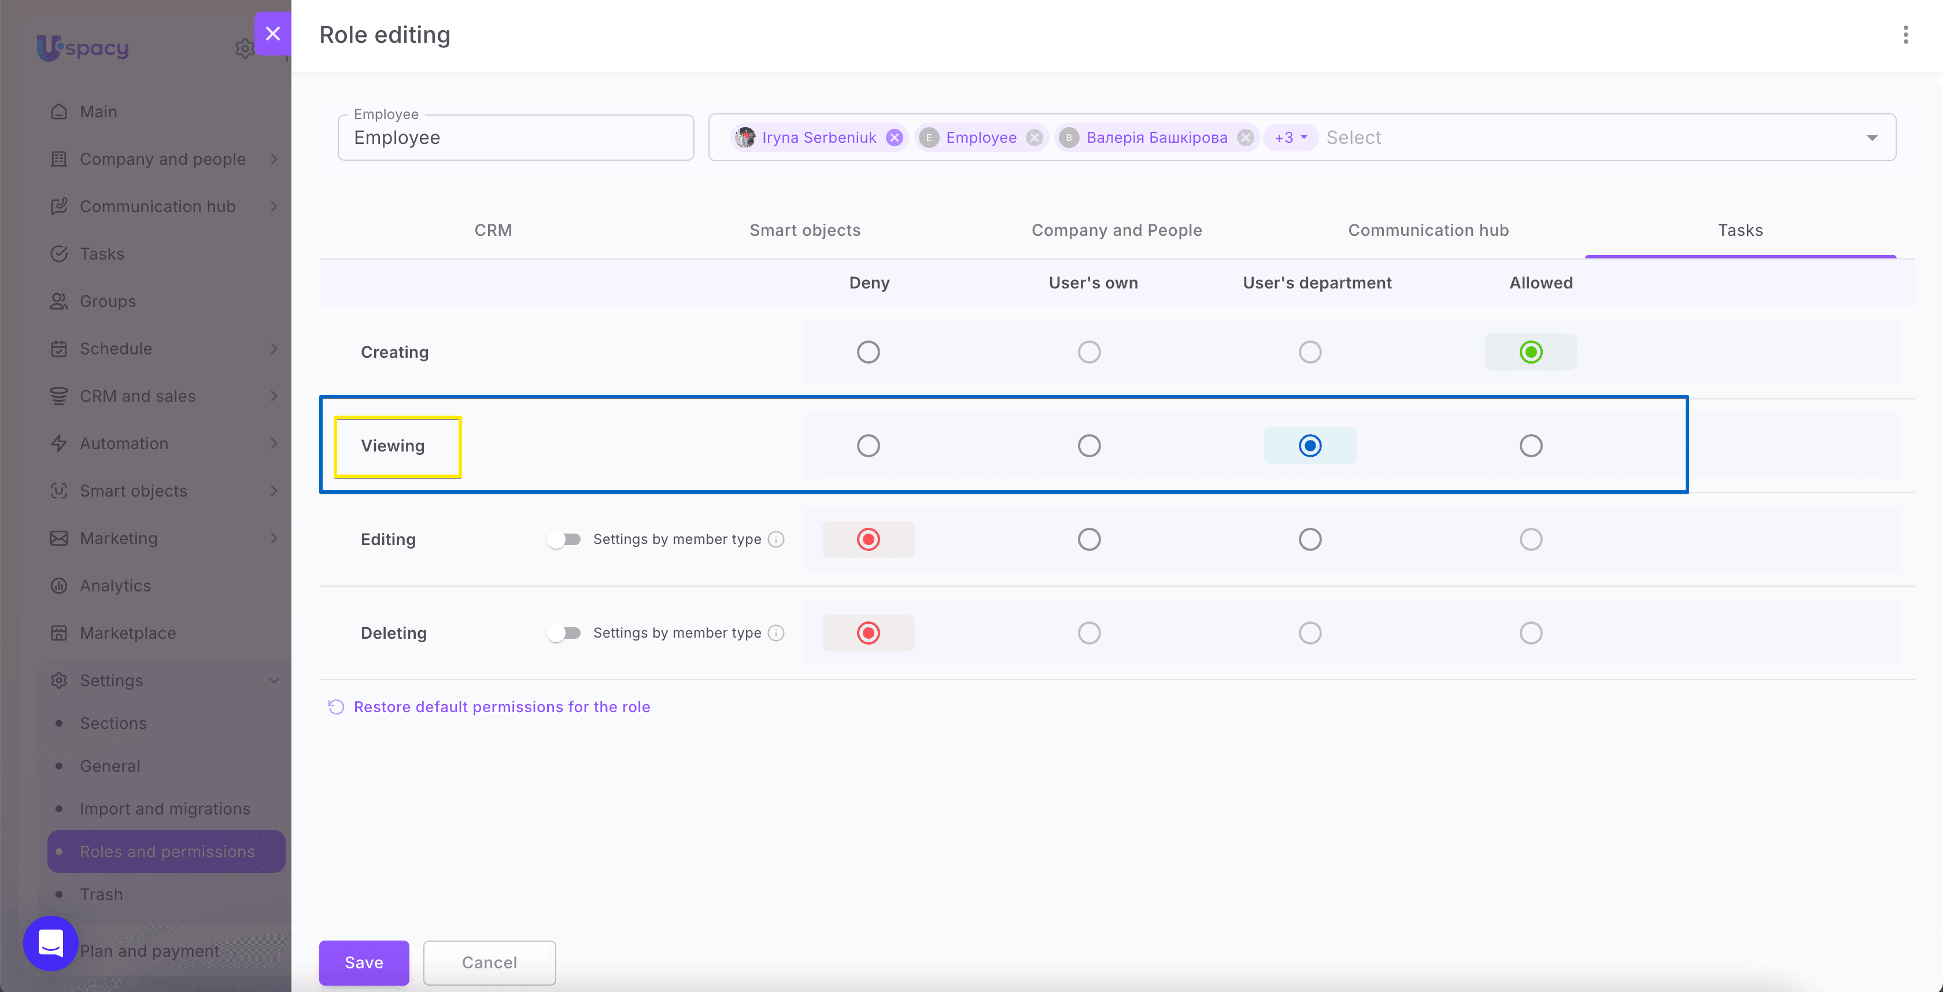
Task: Expand the +3 more users chip
Action: pos(1291,138)
